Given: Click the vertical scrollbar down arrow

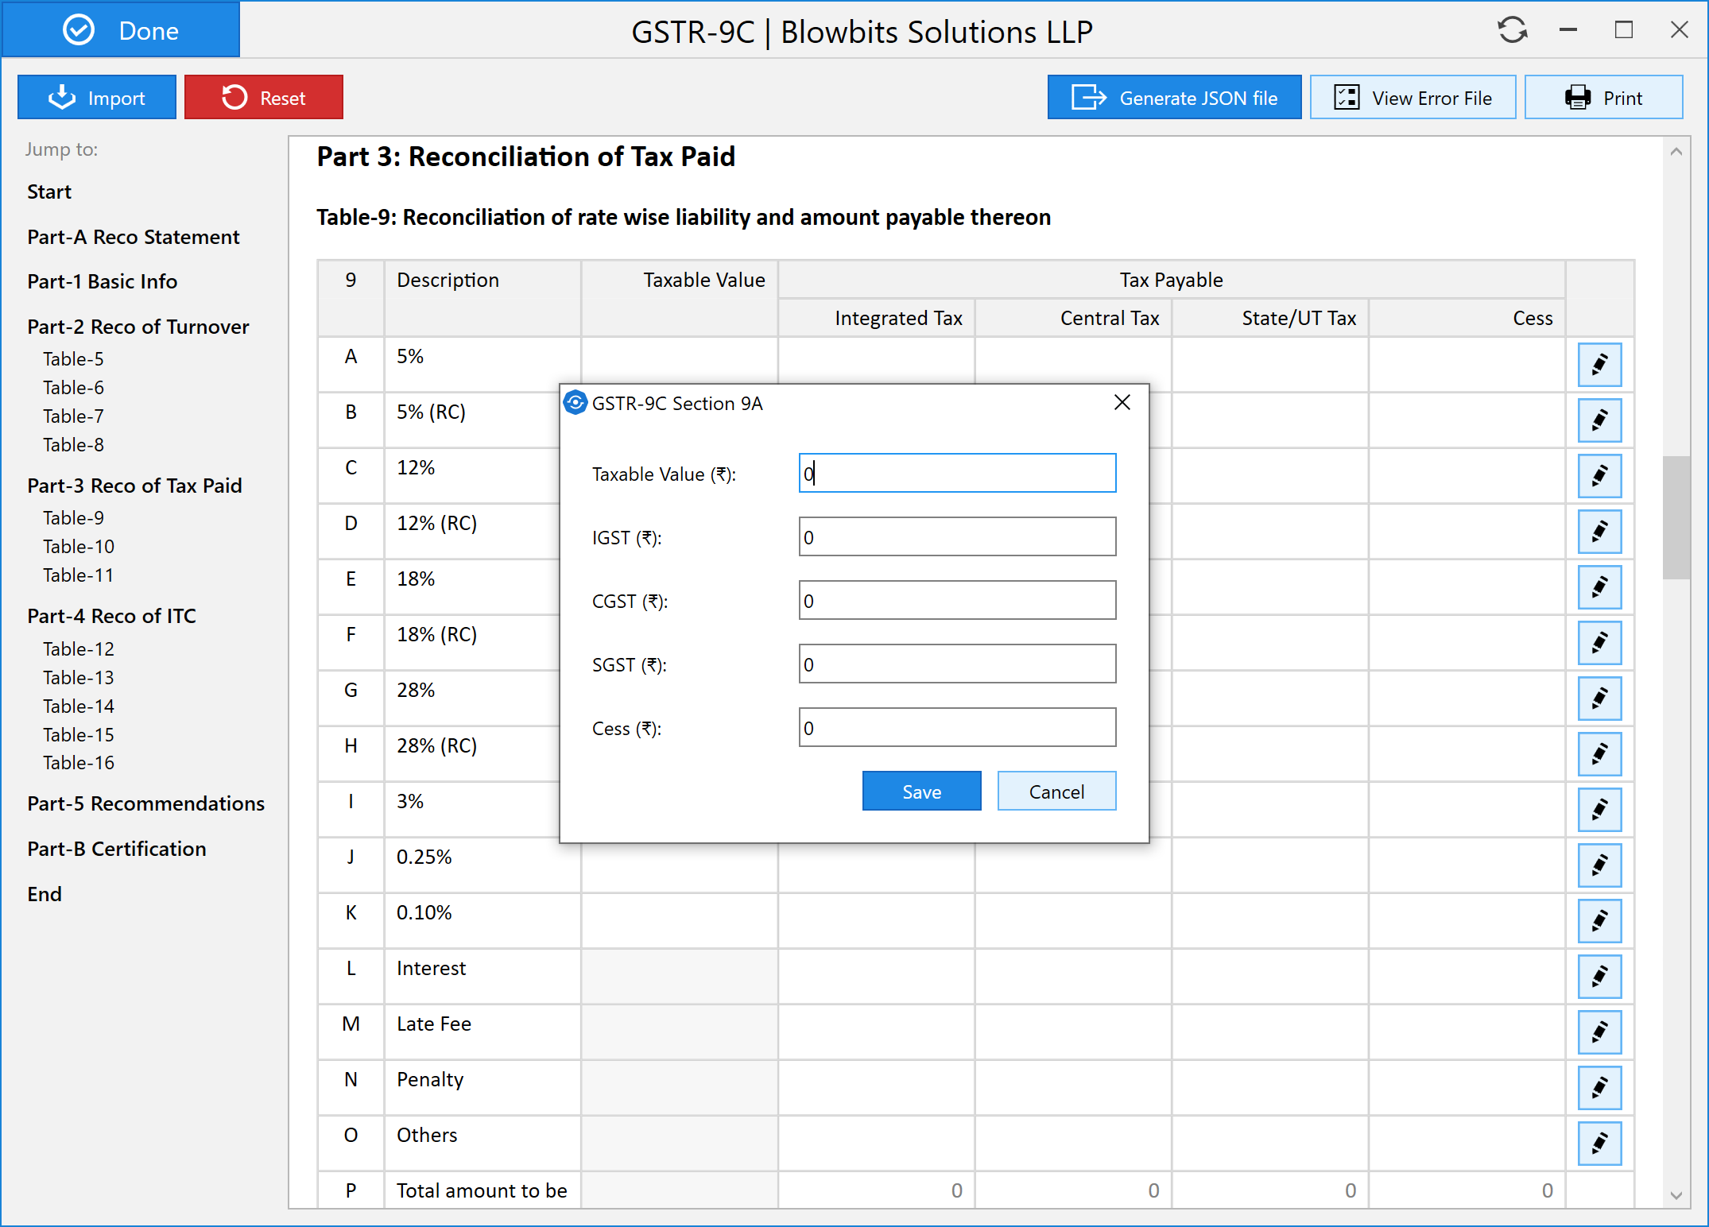Looking at the screenshot, I should [x=1676, y=1194].
